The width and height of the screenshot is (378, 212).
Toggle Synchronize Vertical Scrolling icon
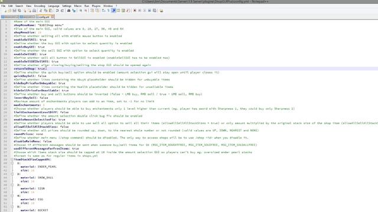point(92,11)
